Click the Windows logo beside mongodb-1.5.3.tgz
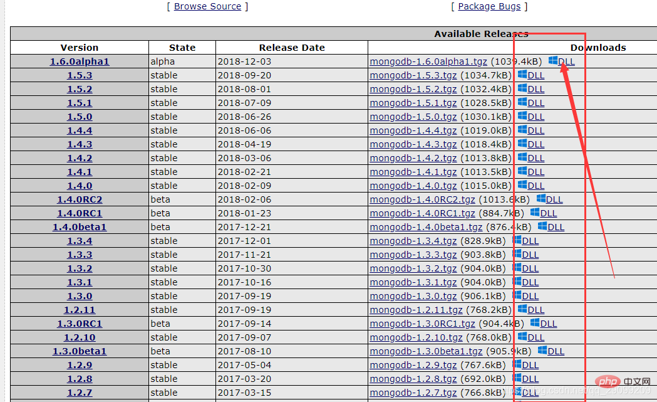657x402 pixels. (x=522, y=75)
